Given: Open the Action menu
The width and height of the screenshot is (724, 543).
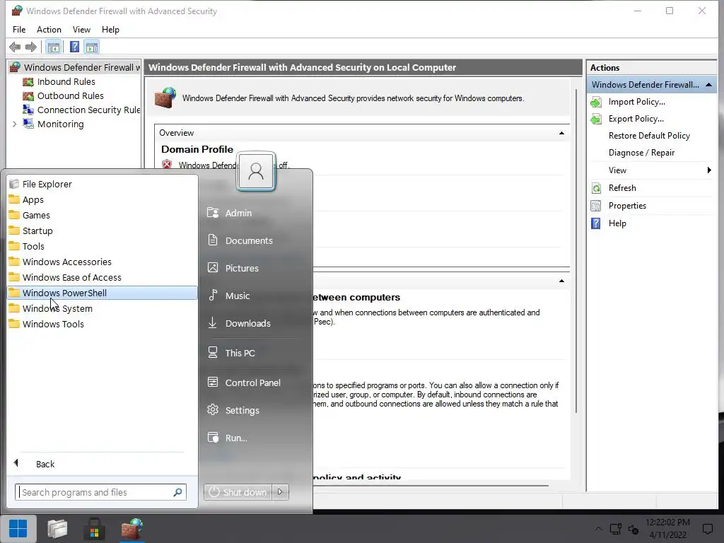Looking at the screenshot, I should coord(49,30).
